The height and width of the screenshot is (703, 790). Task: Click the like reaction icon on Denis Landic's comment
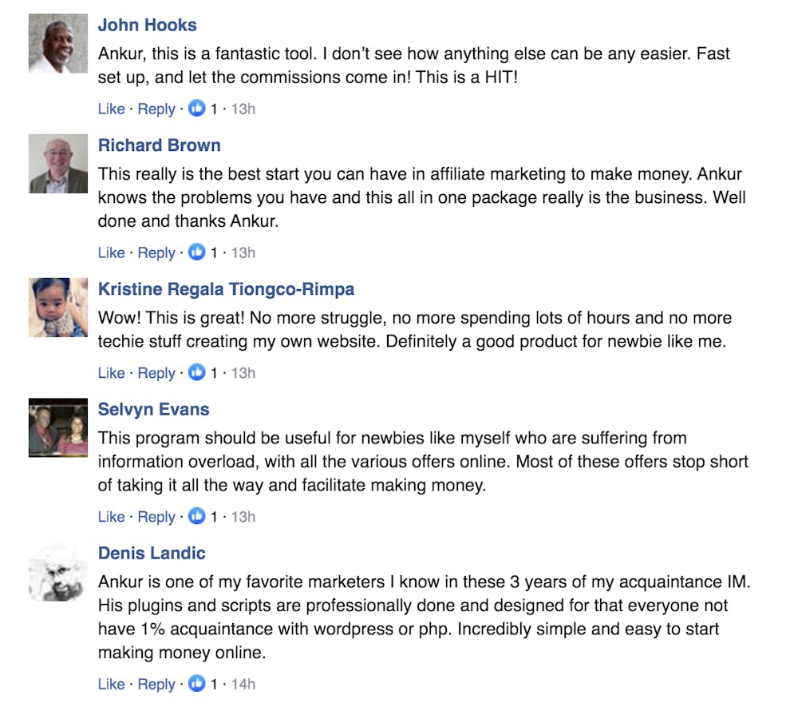[197, 684]
